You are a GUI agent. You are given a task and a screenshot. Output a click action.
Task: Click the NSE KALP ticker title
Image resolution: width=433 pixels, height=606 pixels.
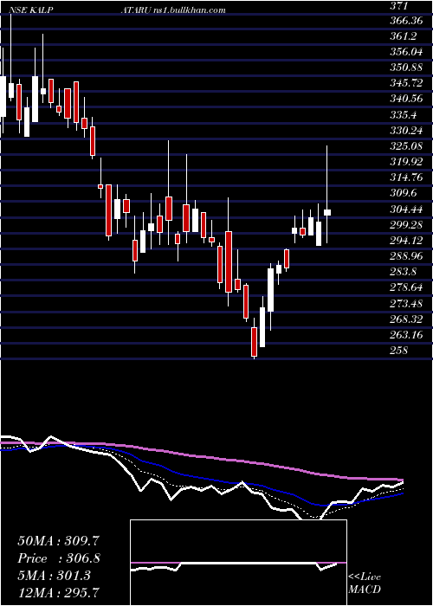tap(32, 10)
